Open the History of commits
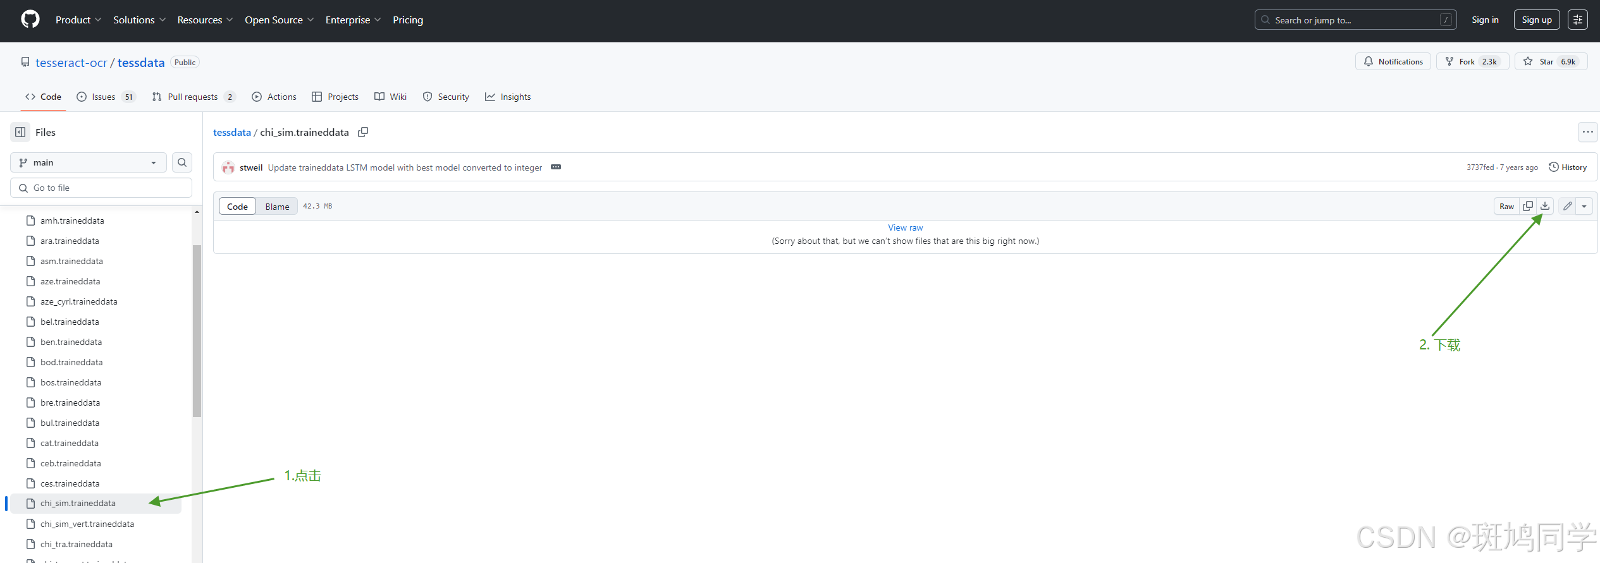 click(1568, 167)
